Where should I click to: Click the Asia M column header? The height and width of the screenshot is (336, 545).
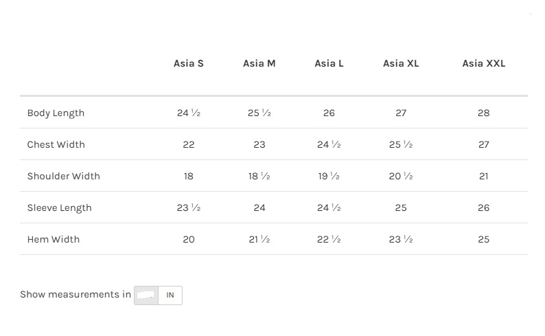point(259,63)
